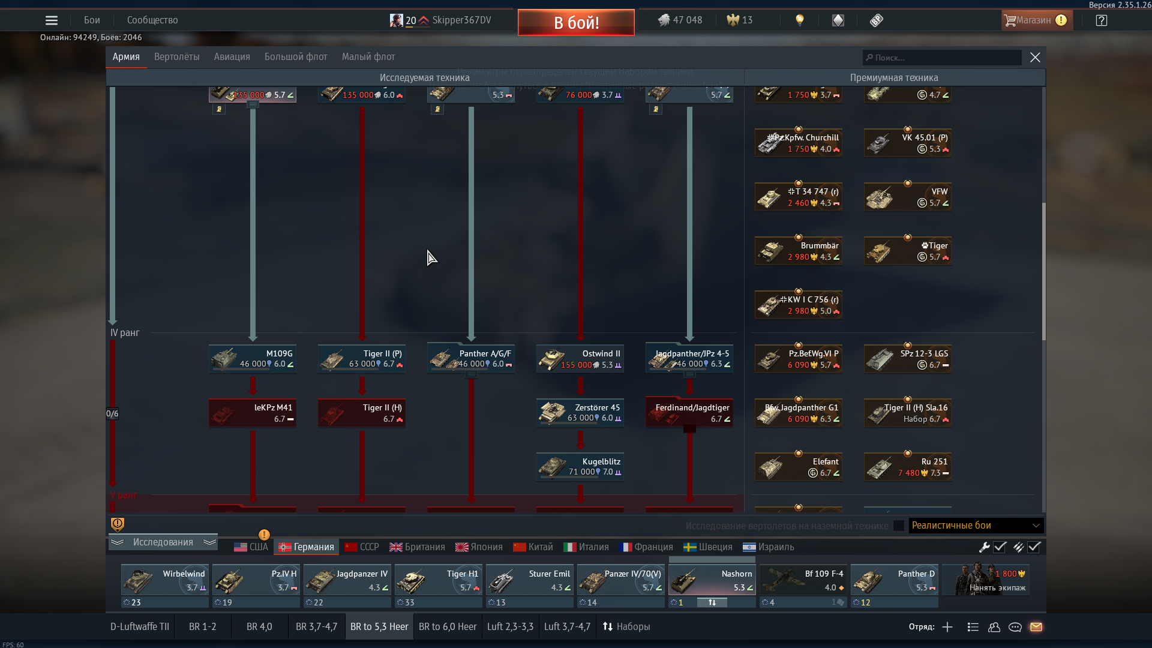1152x648 pixels.
Task: Click the wrench auto-repair icon
Action: pyautogui.click(x=984, y=547)
